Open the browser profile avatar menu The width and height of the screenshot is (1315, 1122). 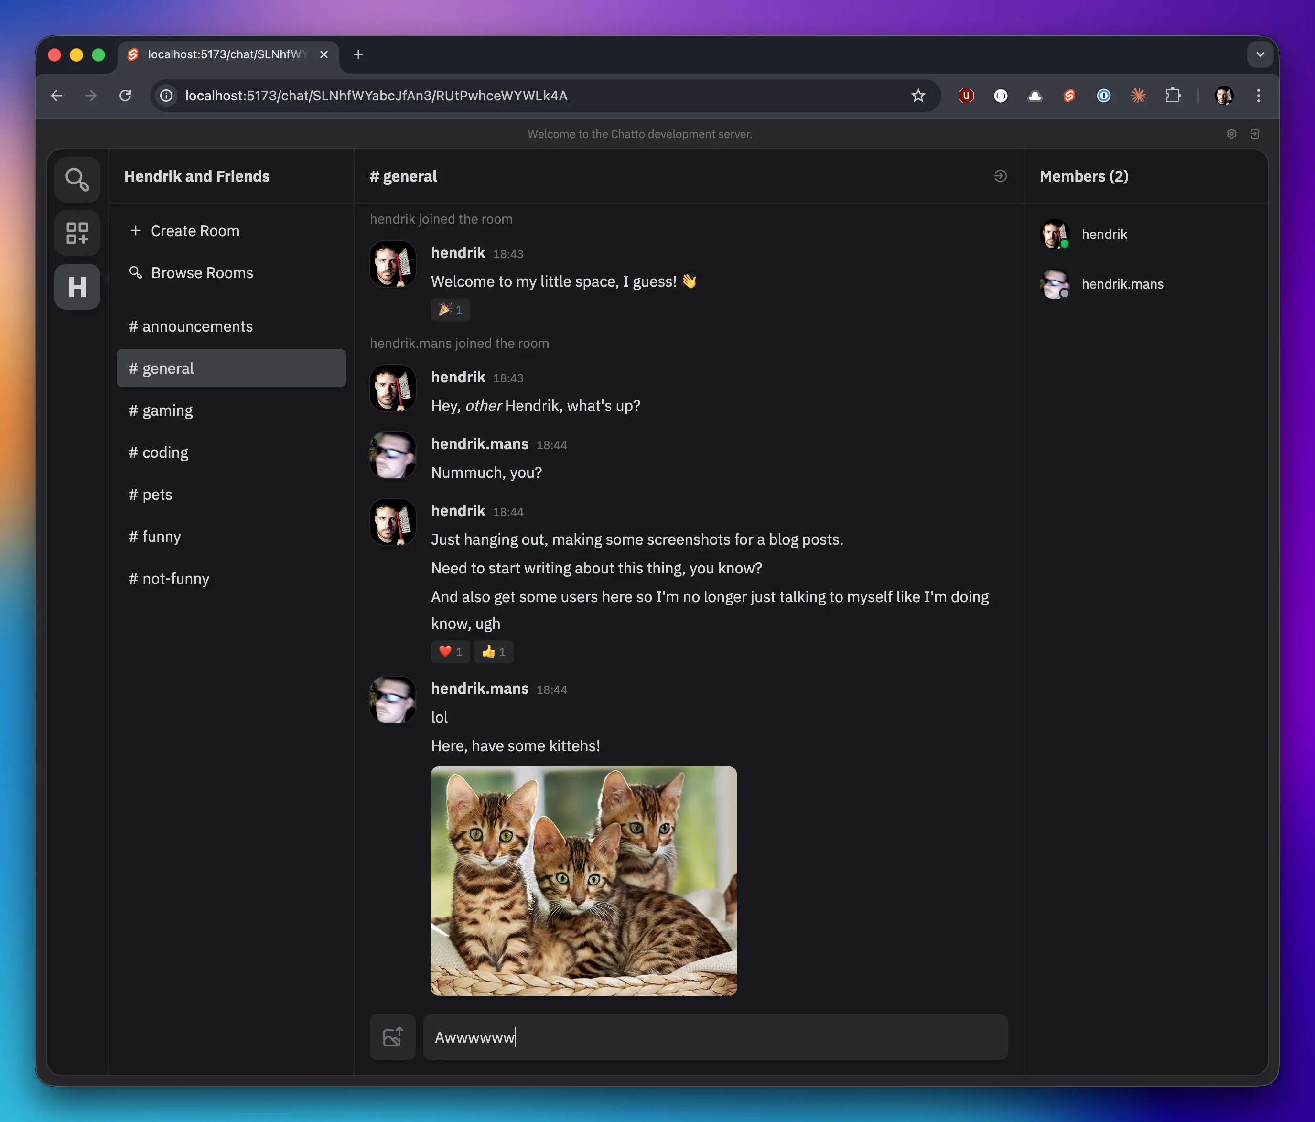point(1224,96)
